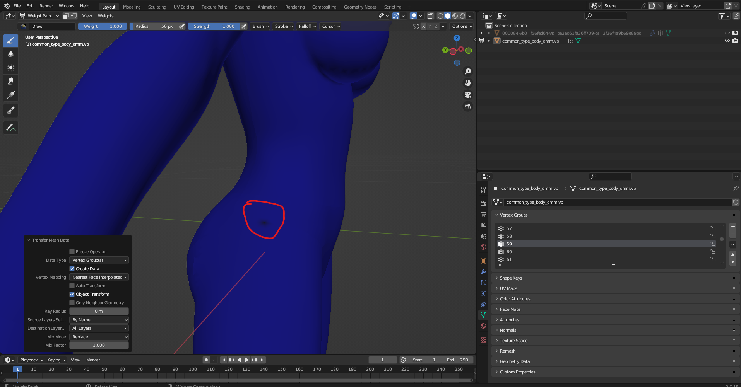Hide common_type_body_dmm.vb in the outliner
This screenshot has height=387, width=741.
pos(727,41)
